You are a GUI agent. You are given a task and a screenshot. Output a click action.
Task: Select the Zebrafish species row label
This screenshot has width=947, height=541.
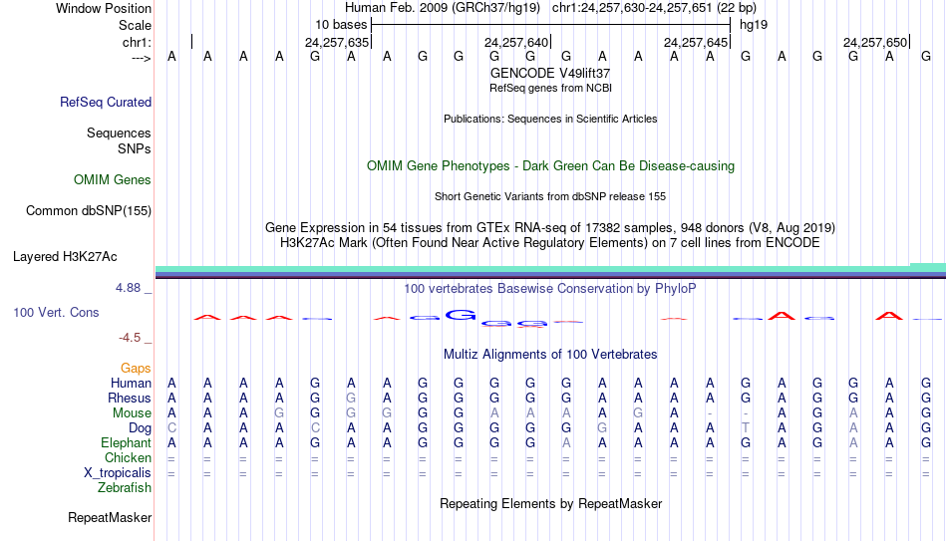pyautogui.click(x=125, y=488)
